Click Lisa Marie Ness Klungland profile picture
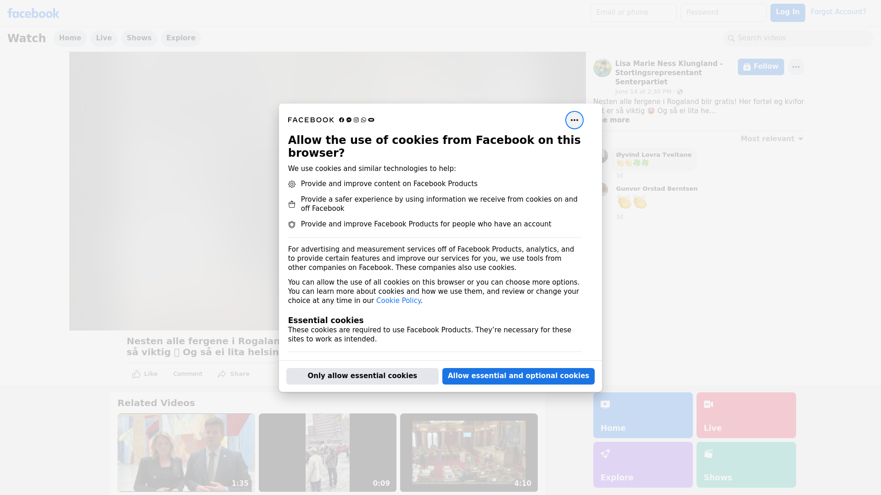 [602, 68]
